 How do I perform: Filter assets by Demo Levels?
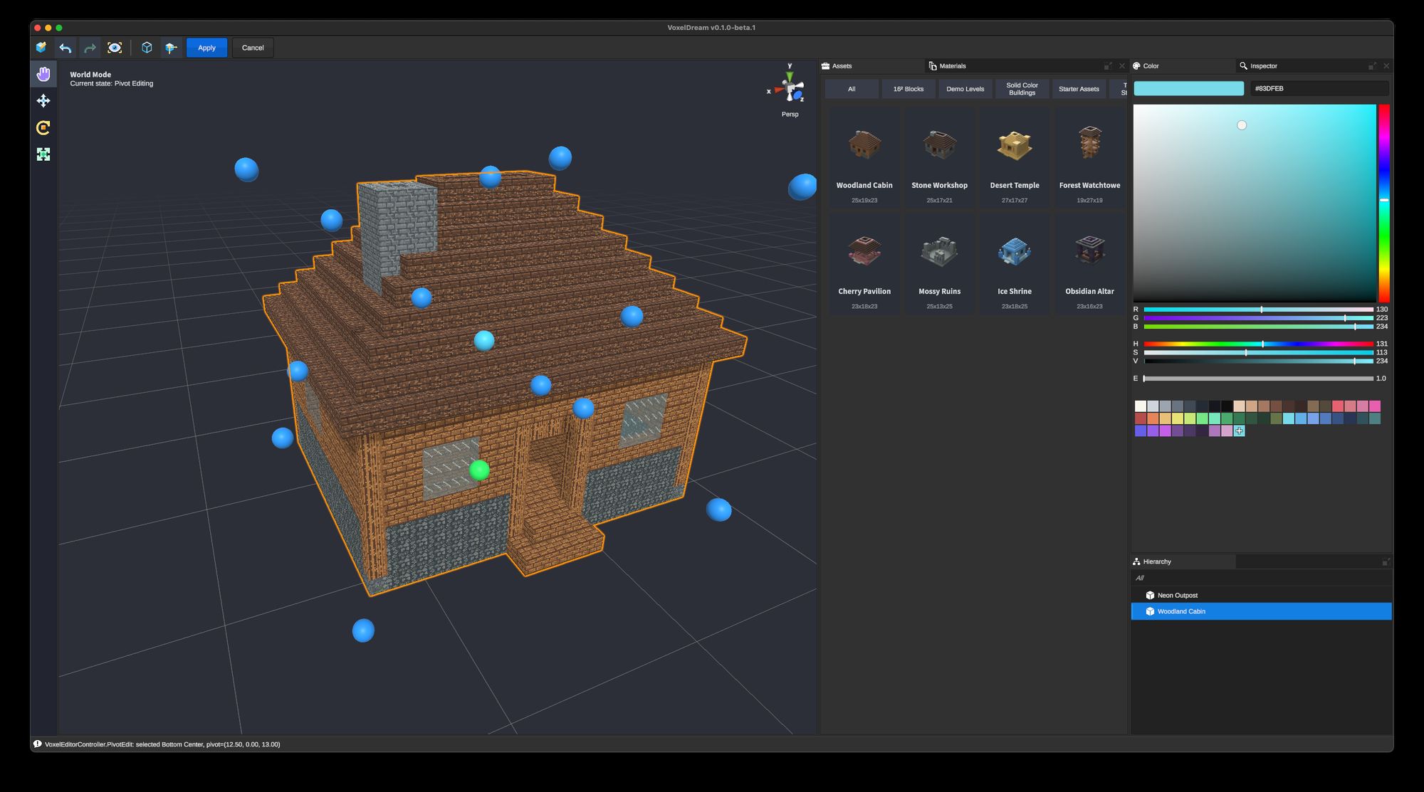coord(965,89)
